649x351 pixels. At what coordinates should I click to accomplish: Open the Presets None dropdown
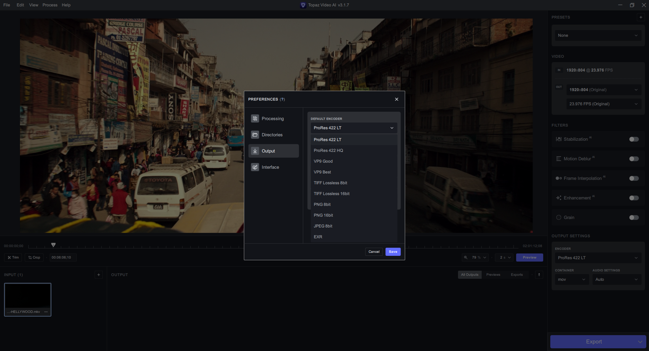point(598,35)
